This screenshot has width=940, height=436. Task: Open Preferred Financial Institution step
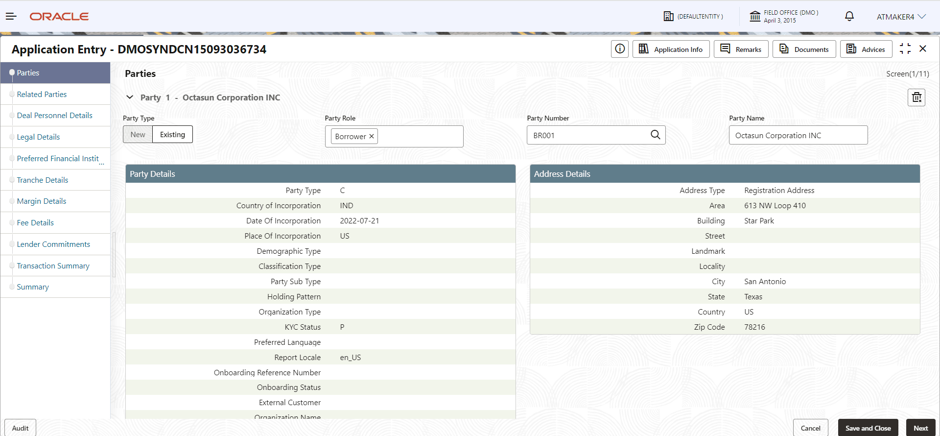[55, 159]
